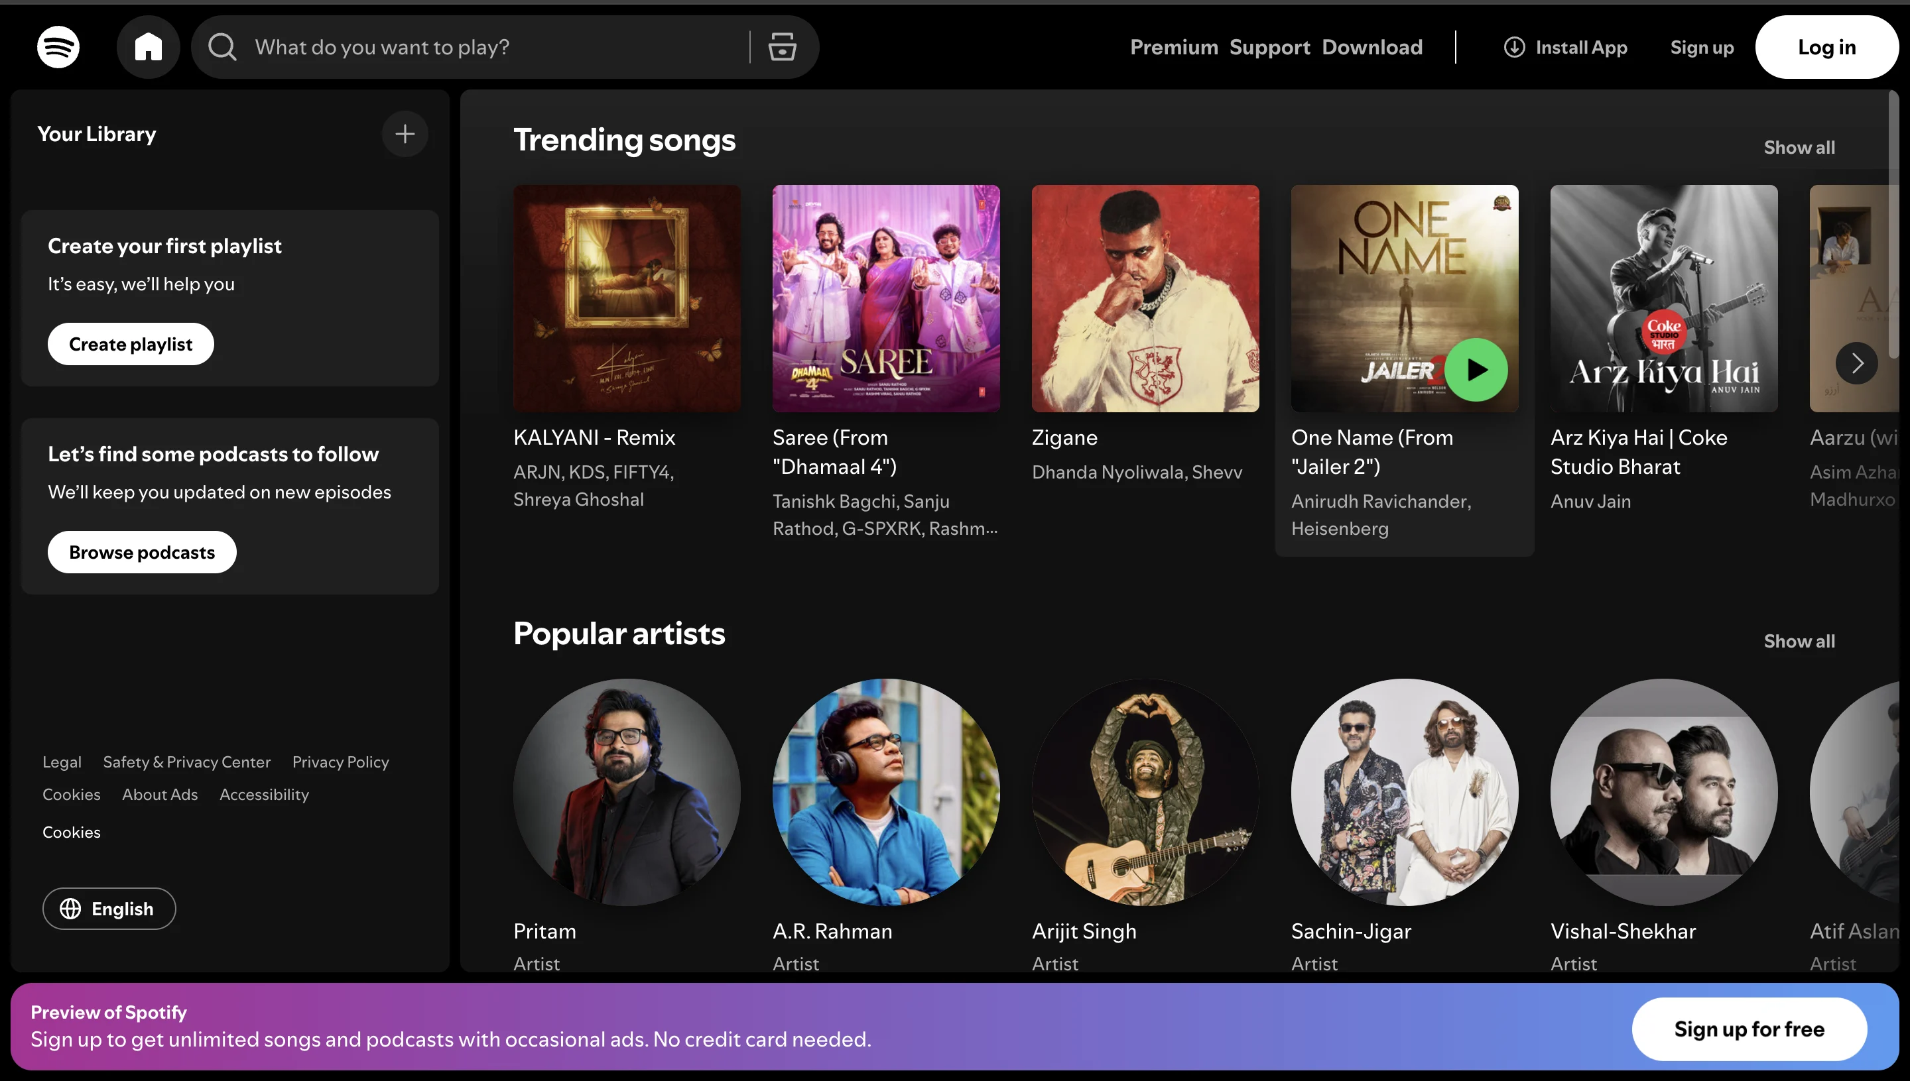Click 'Anirudh Ravichander, Heisenberg' text
This screenshot has height=1081, width=1910.
click(1381, 514)
